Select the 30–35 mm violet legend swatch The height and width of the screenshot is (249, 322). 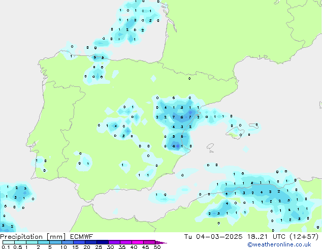click(x=114, y=242)
